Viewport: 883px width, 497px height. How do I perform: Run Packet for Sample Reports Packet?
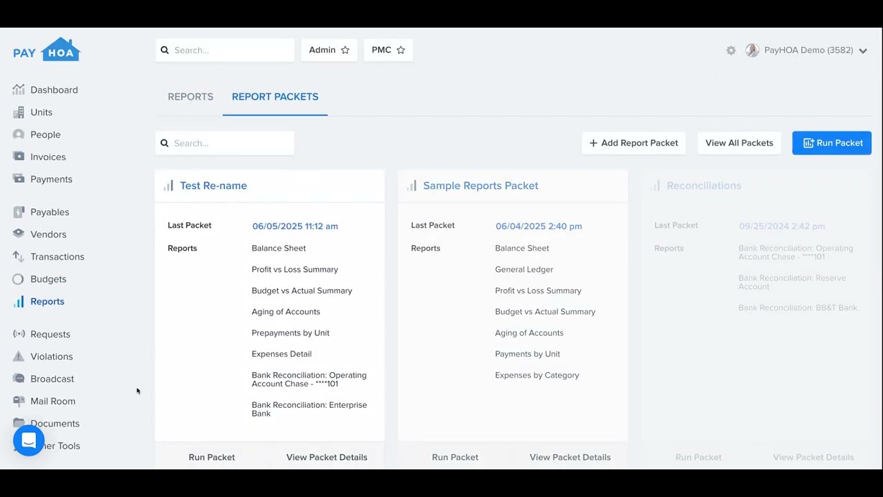pos(455,457)
